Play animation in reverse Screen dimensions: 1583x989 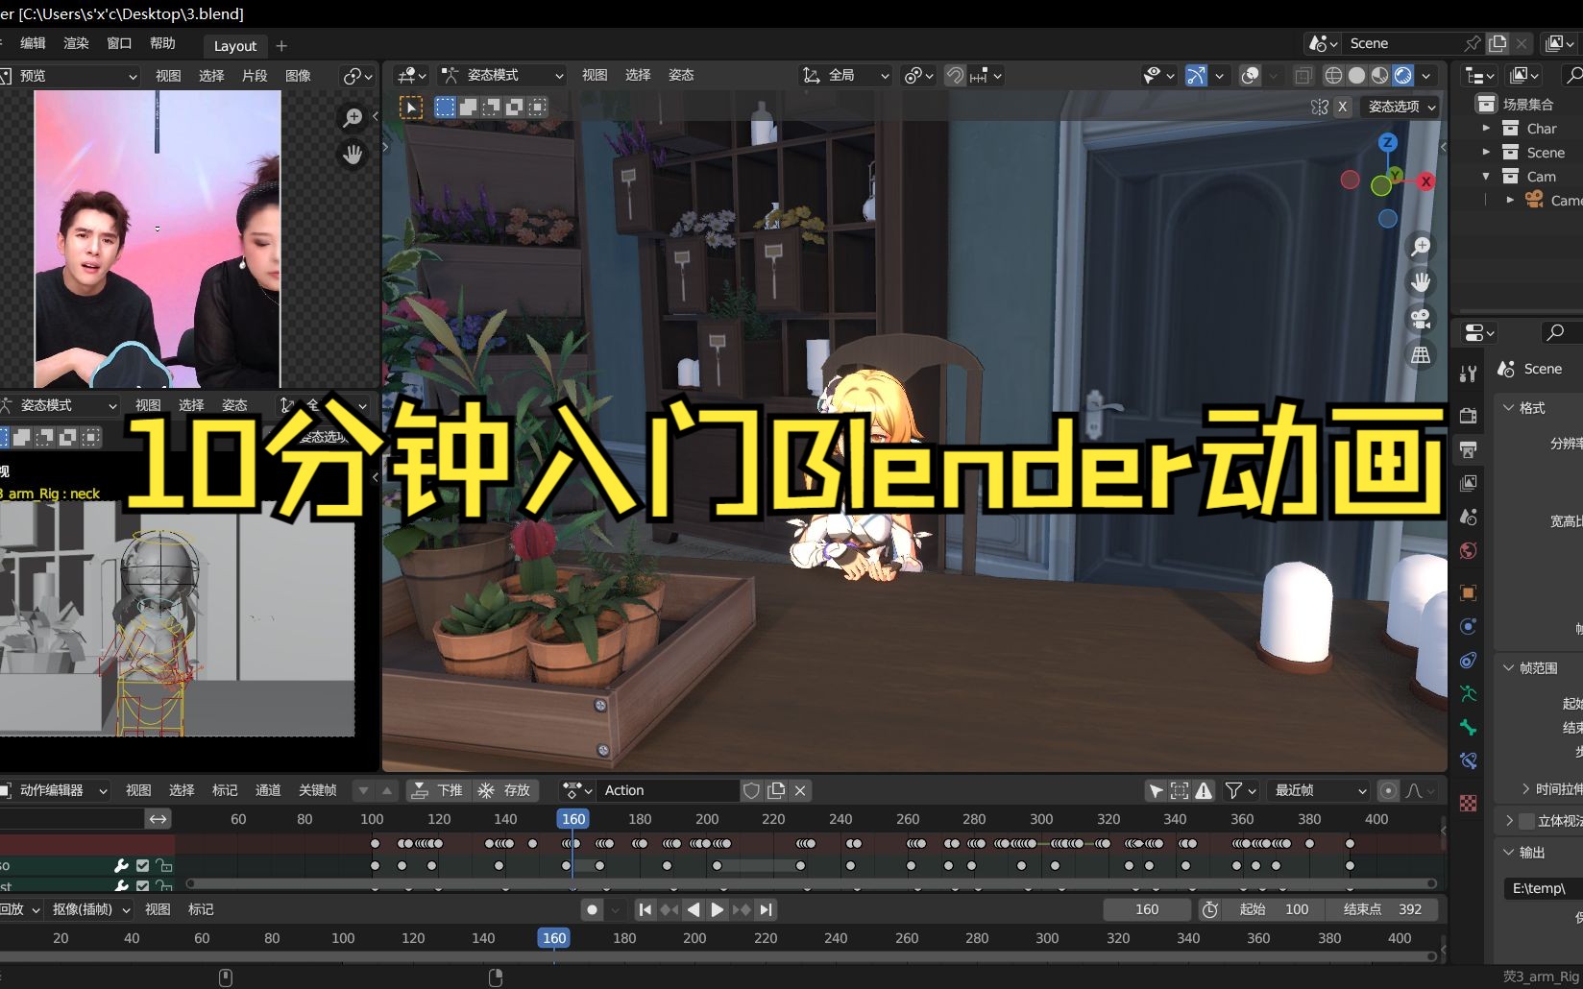694,909
